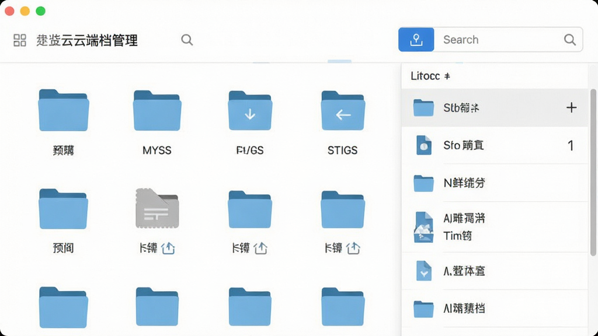Click the magnifier icon beside the app title
The height and width of the screenshot is (336, 598).
tap(187, 40)
